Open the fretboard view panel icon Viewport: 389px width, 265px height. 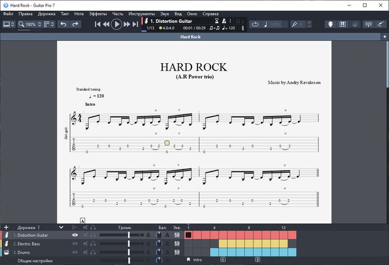pyautogui.click(x=331, y=24)
